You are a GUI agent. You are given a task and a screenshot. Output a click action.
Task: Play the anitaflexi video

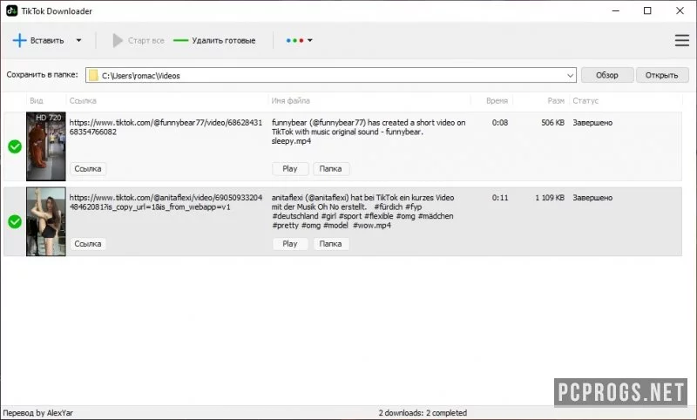pos(290,244)
